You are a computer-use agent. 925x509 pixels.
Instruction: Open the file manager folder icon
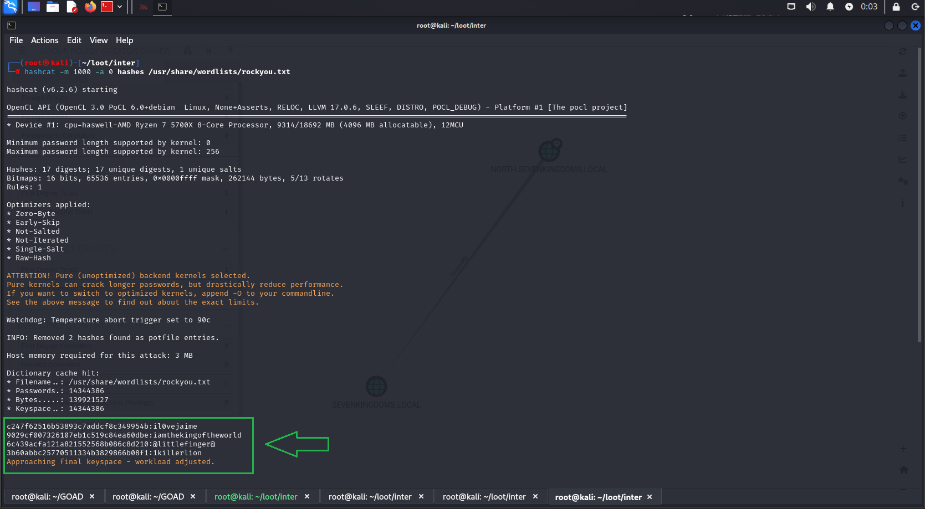point(53,7)
